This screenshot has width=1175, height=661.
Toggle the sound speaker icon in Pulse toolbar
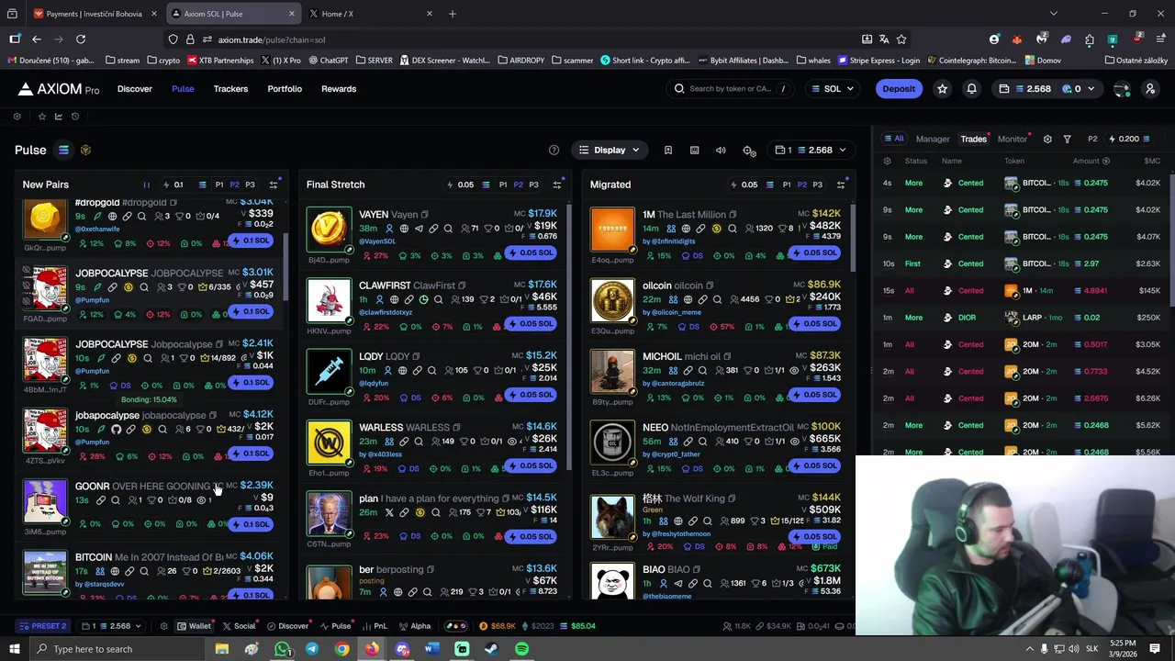pos(721,151)
